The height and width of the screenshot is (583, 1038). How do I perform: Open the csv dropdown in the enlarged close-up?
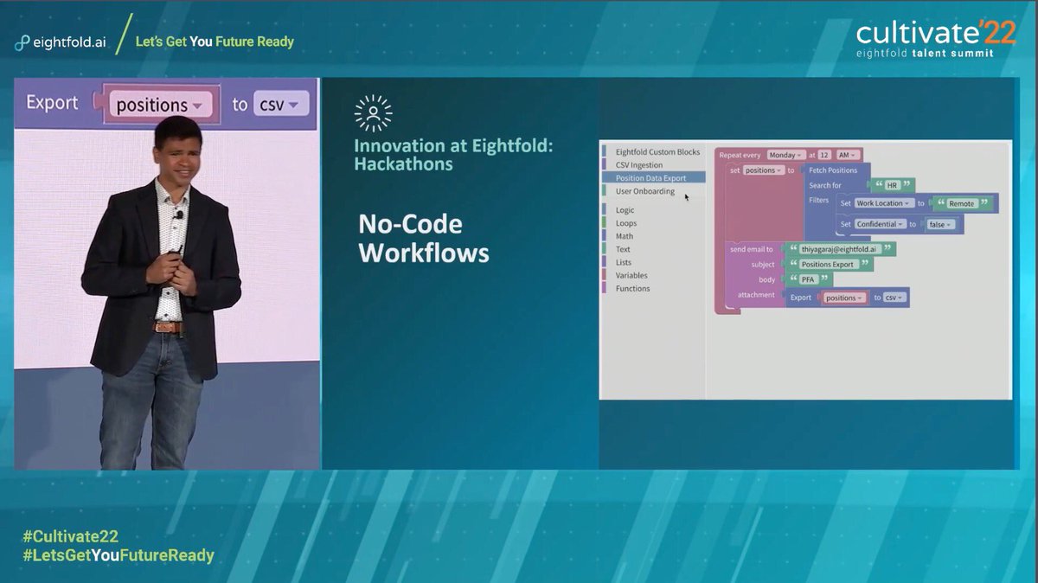(282, 105)
